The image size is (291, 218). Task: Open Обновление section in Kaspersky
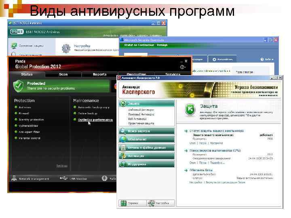click(x=147, y=139)
